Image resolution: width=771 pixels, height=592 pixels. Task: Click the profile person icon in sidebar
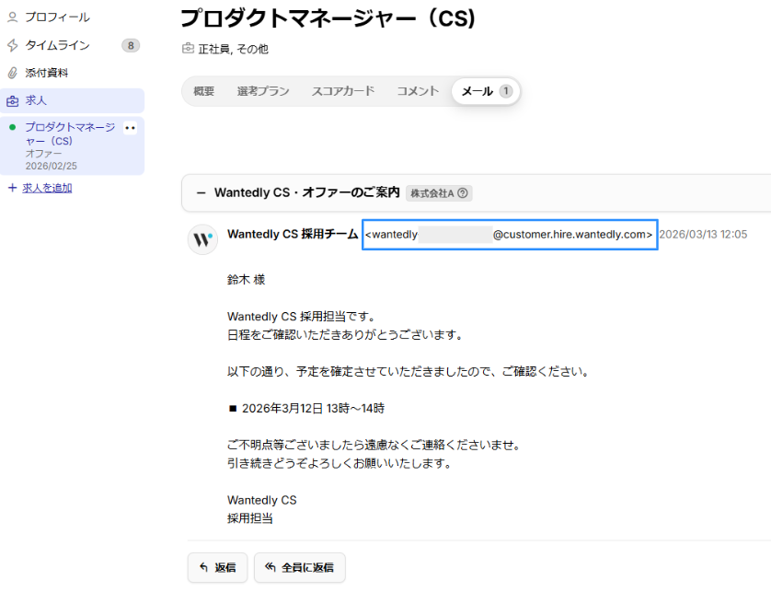13,17
